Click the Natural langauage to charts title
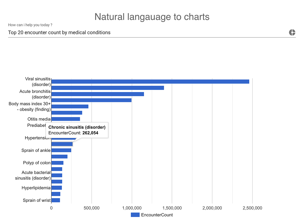This screenshot has height=222, width=302. pyautogui.click(x=152, y=17)
